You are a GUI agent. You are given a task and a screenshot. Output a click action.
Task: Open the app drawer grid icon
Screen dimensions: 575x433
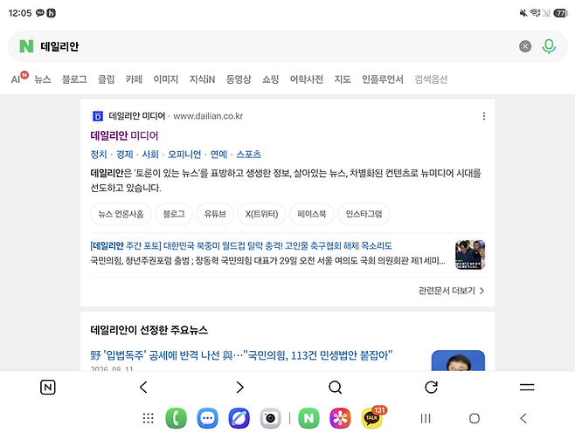149,418
